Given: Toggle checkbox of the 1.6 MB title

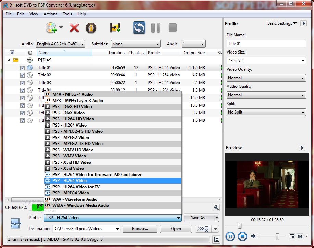Looking at the screenshot, I should [x=22, y=121].
